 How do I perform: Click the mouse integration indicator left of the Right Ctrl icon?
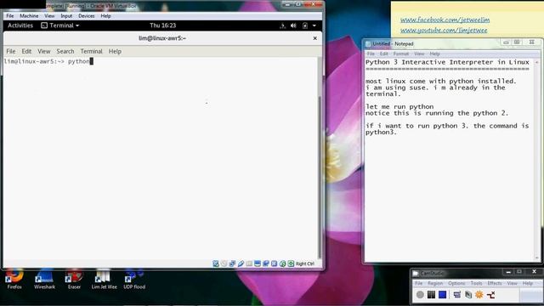tap(282, 263)
